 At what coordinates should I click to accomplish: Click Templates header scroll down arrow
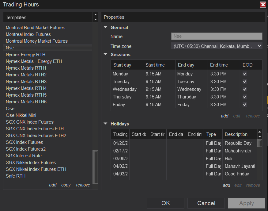click(96, 20)
